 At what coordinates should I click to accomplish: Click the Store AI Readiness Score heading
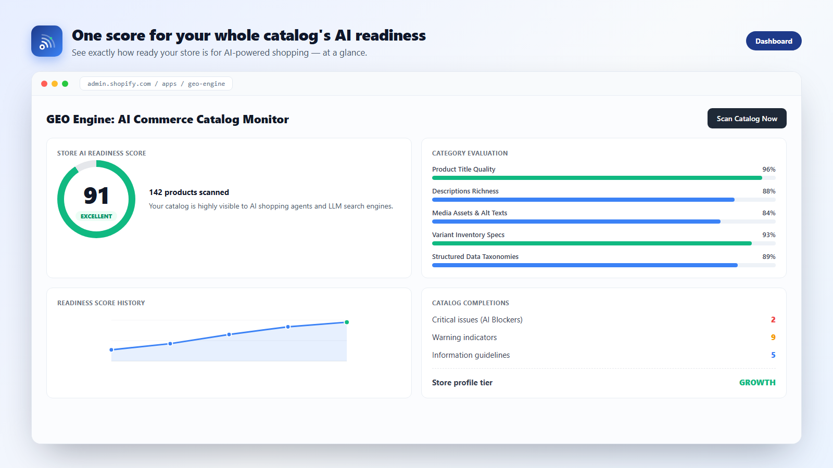click(x=102, y=153)
